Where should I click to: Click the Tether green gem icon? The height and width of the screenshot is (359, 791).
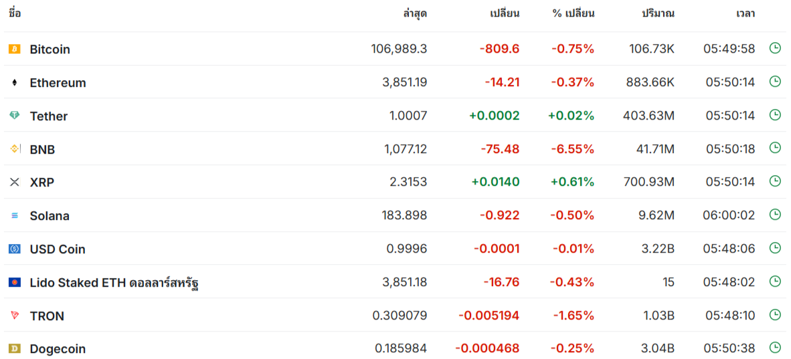[x=14, y=116]
